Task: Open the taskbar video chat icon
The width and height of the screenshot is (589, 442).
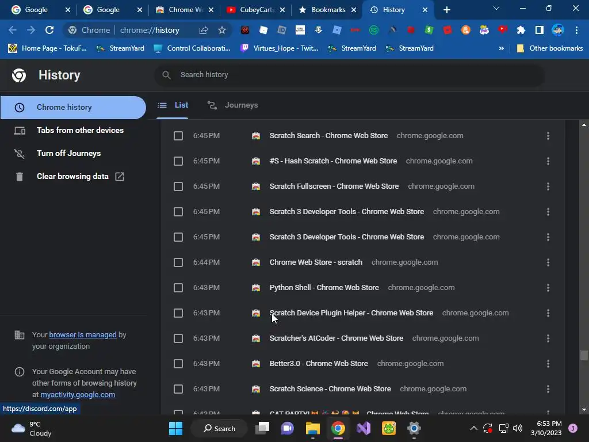Action: (x=288, y=428)
